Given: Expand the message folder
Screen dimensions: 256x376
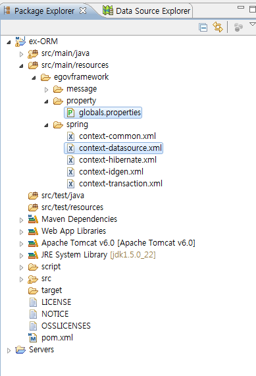Looking at the screenshot, I should 46,90.
